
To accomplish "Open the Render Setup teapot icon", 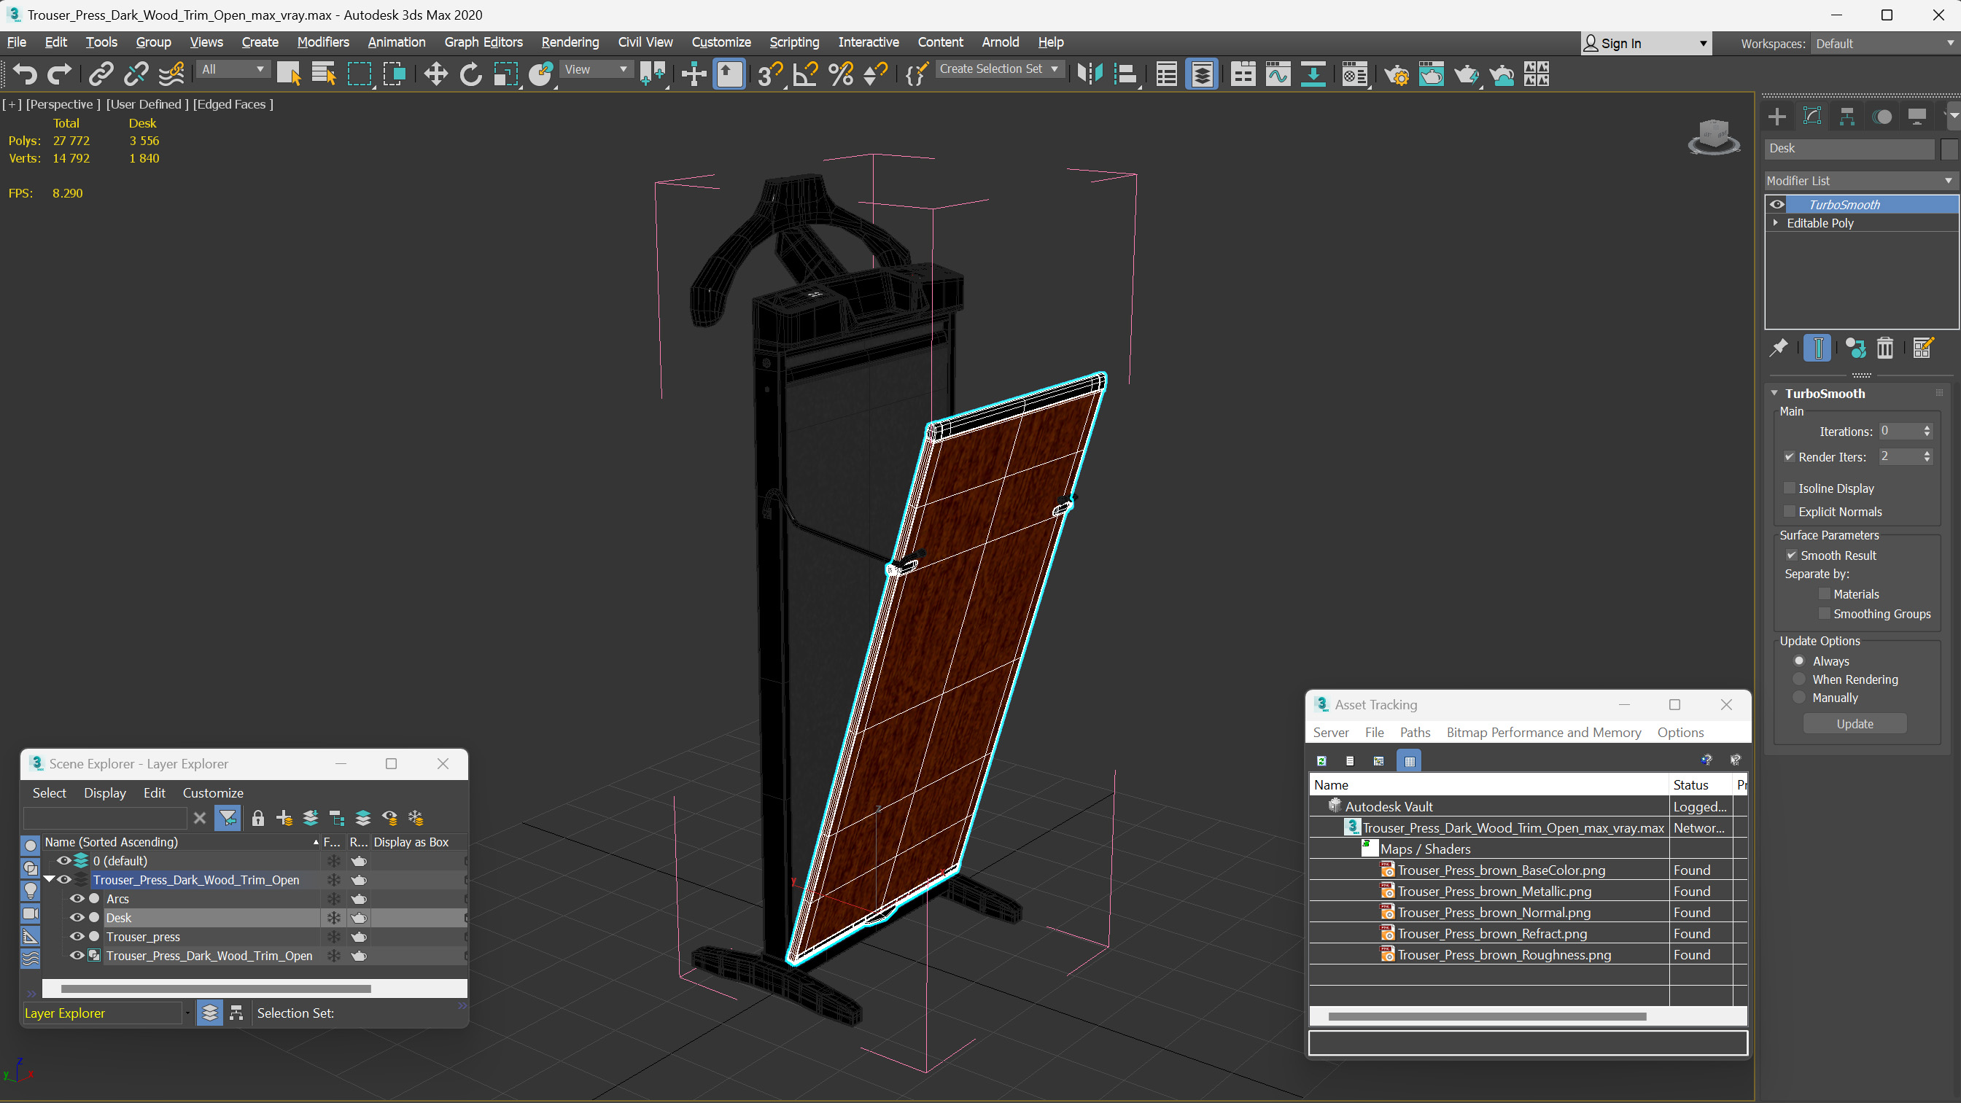I will coord(1396,74).
